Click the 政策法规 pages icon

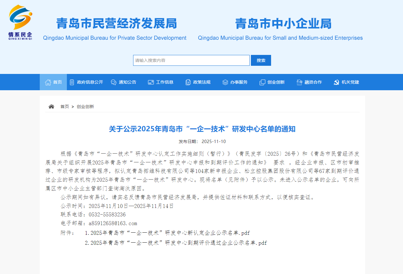(188, 82)
